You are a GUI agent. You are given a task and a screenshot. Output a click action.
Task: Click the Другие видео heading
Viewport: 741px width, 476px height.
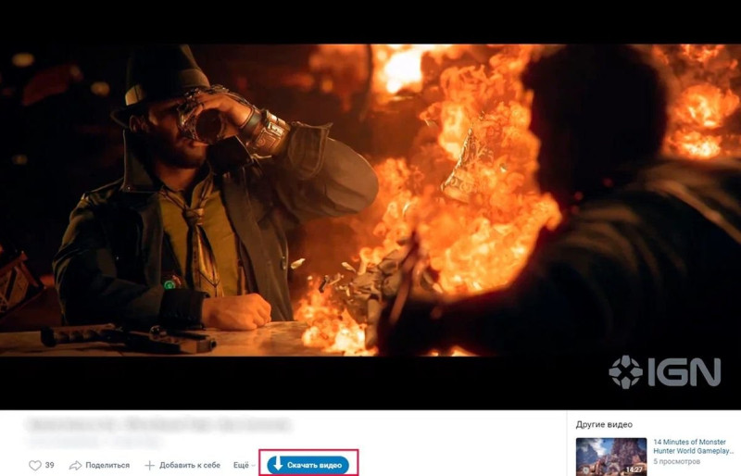pyautogui.click(x=604, y=424)
